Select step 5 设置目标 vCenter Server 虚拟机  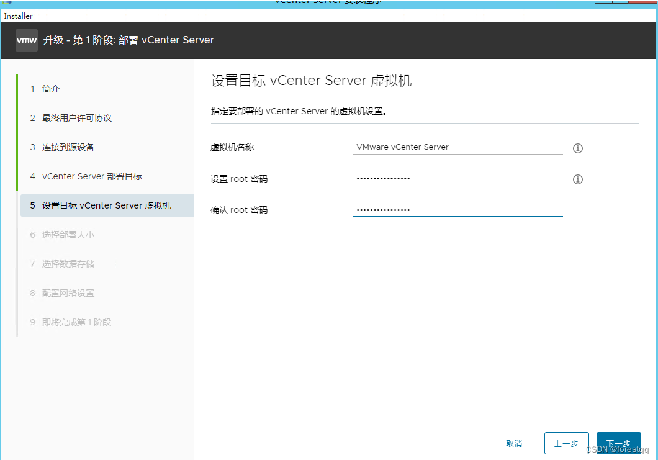tap(107, 205)
